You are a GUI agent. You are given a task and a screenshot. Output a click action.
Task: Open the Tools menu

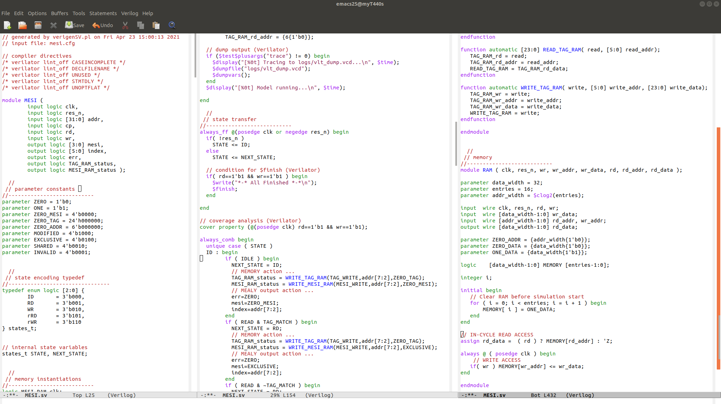[79, 13]
